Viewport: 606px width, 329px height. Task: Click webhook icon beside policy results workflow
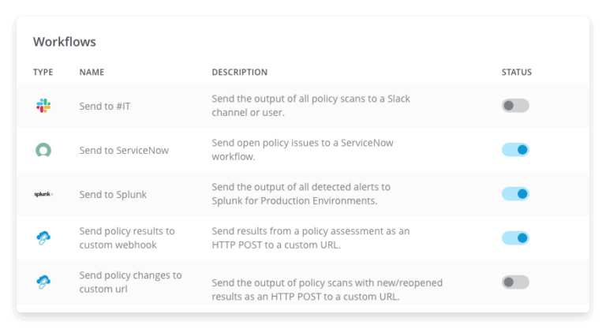[x=43, y=237]
